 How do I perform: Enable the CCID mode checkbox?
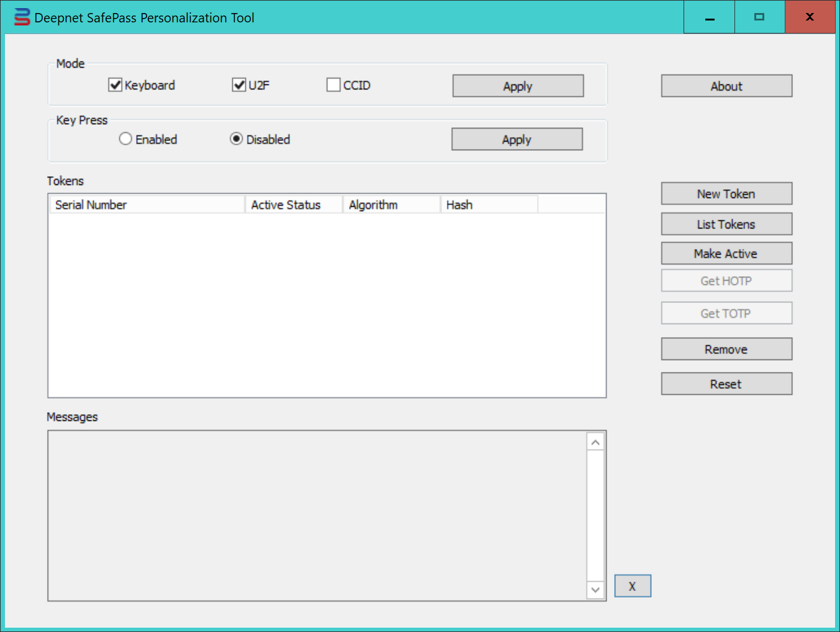pos(333,85)
